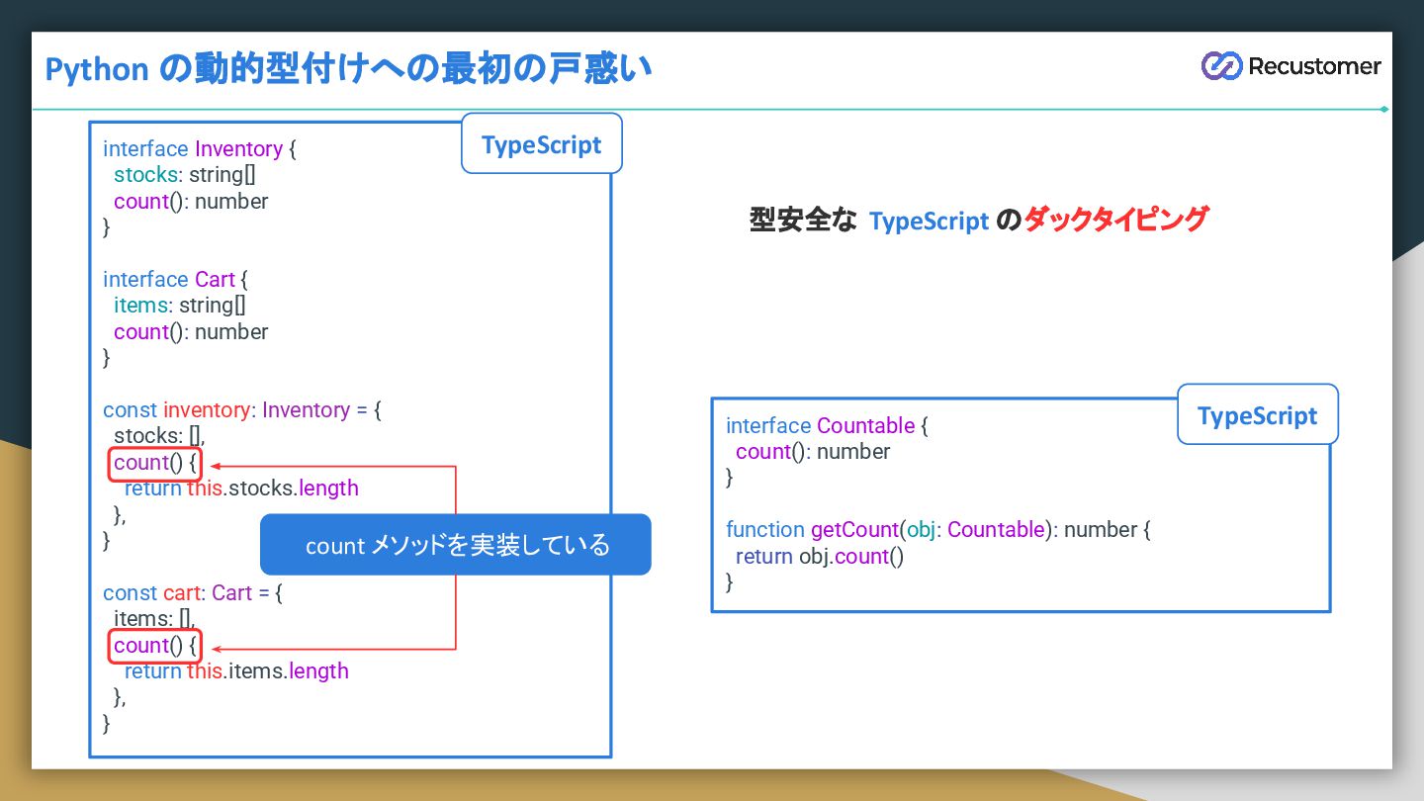The image size is (1424, 801).
Task: Click count() { inside the cart object
Action: pos(155,646)
